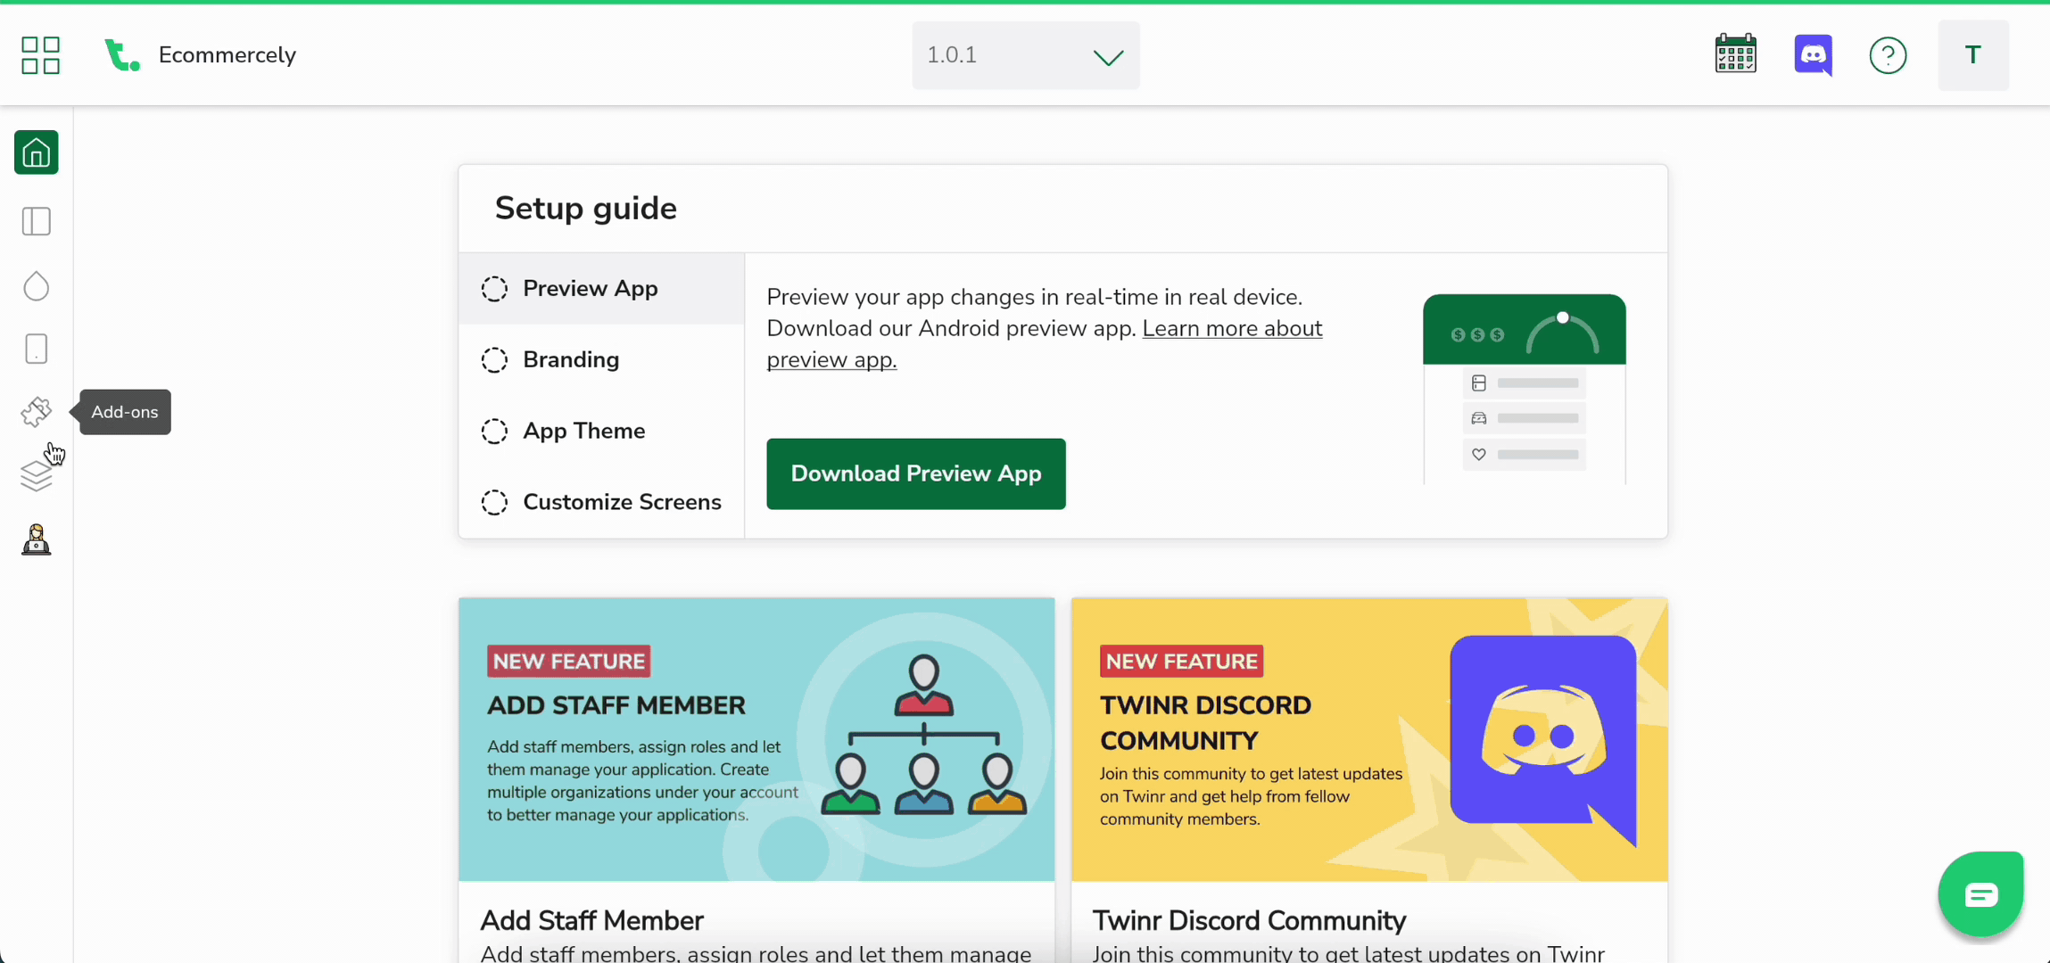
Task: Expand the 1.0.1 version dropdown
Action: click(1025, 55)
